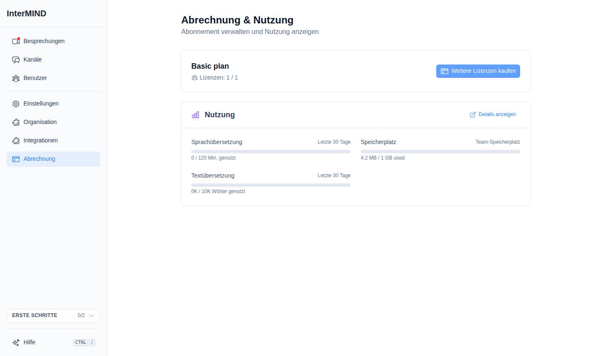
Task: Click the slash key hint badge
Action: coord(92,343)
